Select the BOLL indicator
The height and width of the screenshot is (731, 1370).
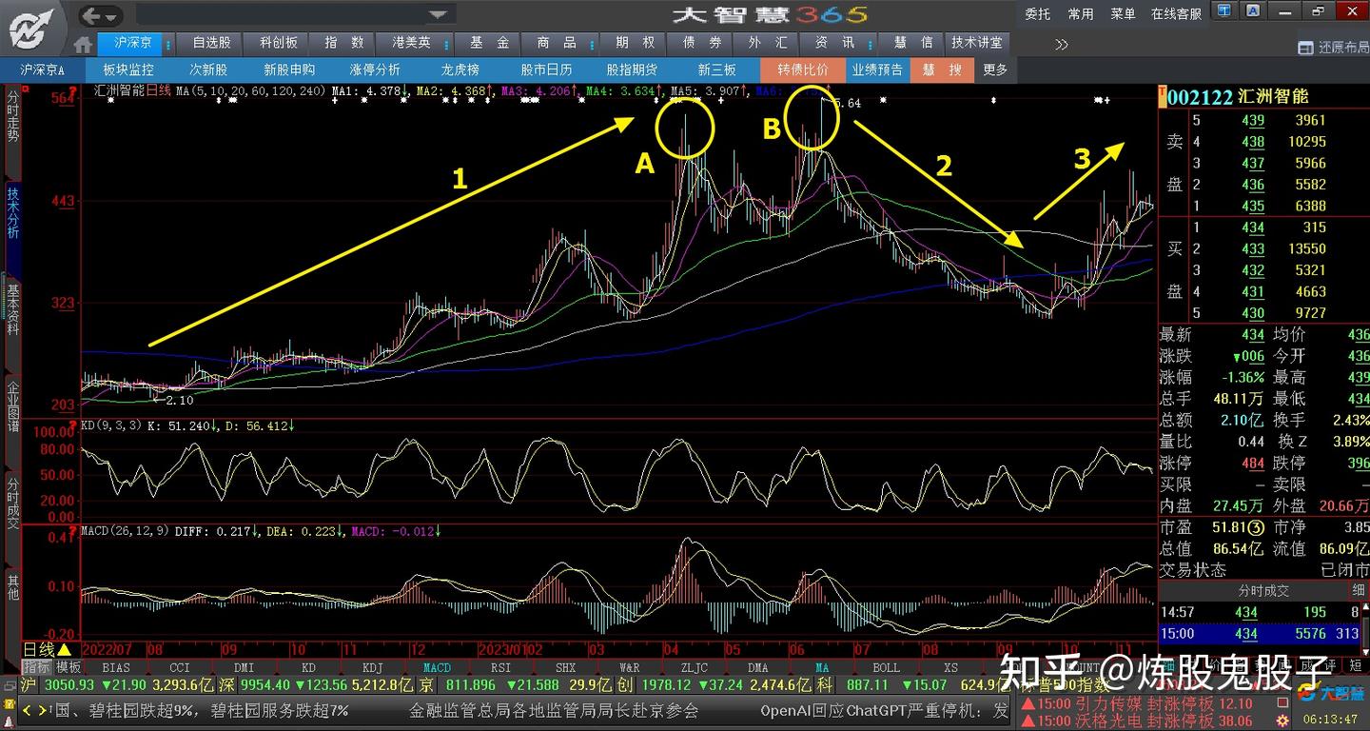click(886, 668)
